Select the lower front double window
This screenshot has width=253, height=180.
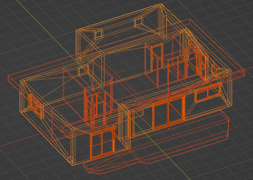click(x=102, y=145)
